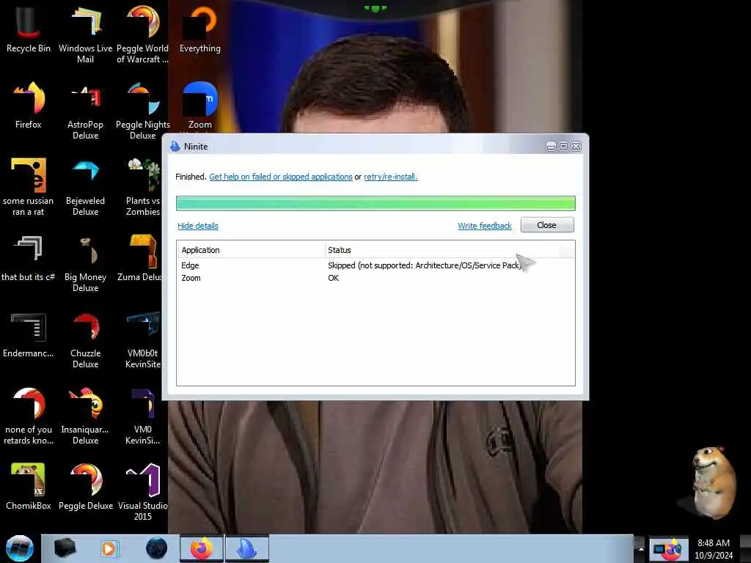Click the dark globe taskbar icon
The width and height of the screenshot is (751, 563).
coord(156,548)
